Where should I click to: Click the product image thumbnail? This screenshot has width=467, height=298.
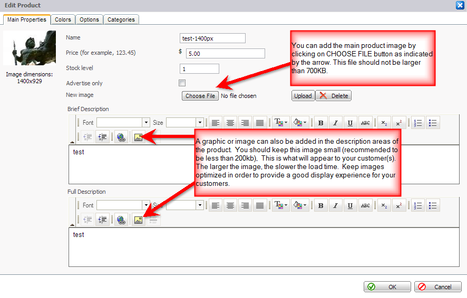click(30, 48)
